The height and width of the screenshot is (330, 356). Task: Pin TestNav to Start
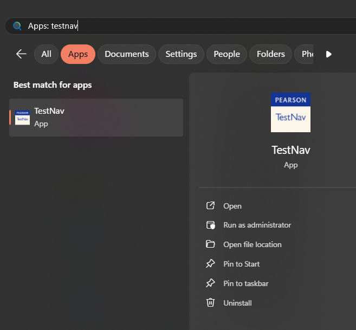[241, 264]
